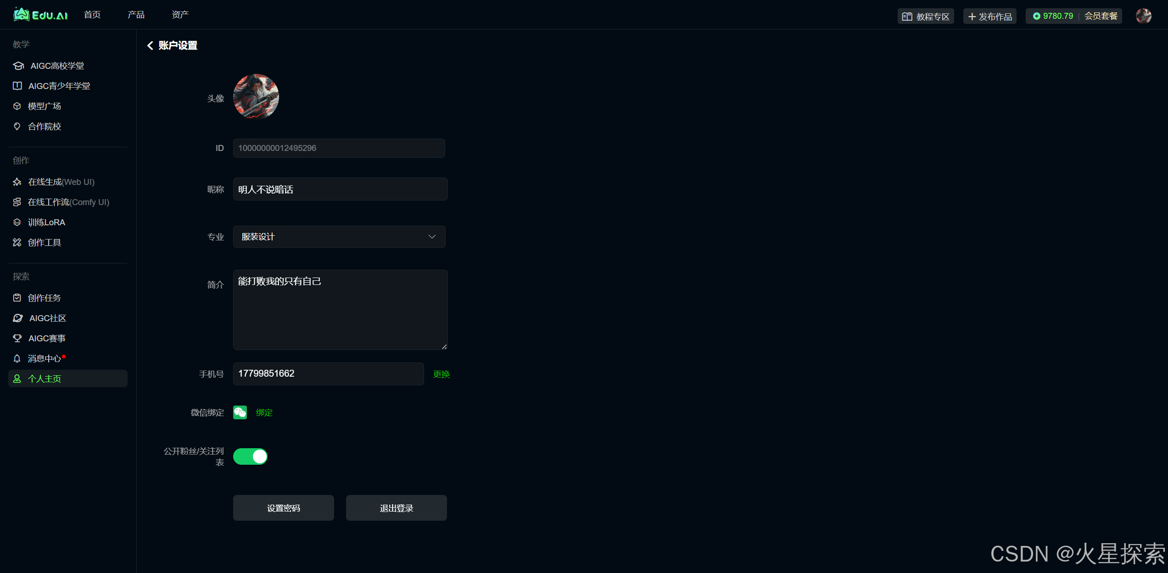Open the 产品 top menu
The width and height of the screenshot is (1168, 573).
click(x=136, y=15)
